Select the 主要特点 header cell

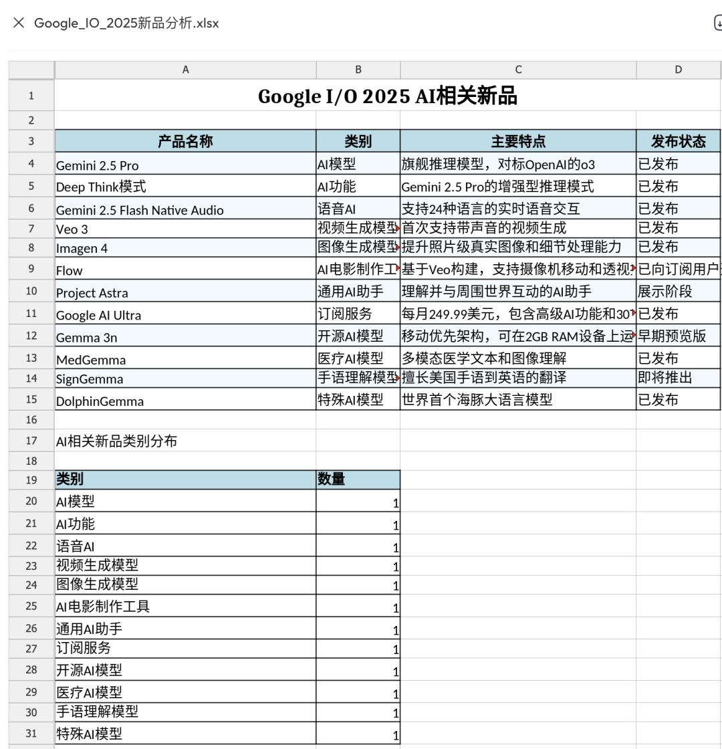coord(518,141)
